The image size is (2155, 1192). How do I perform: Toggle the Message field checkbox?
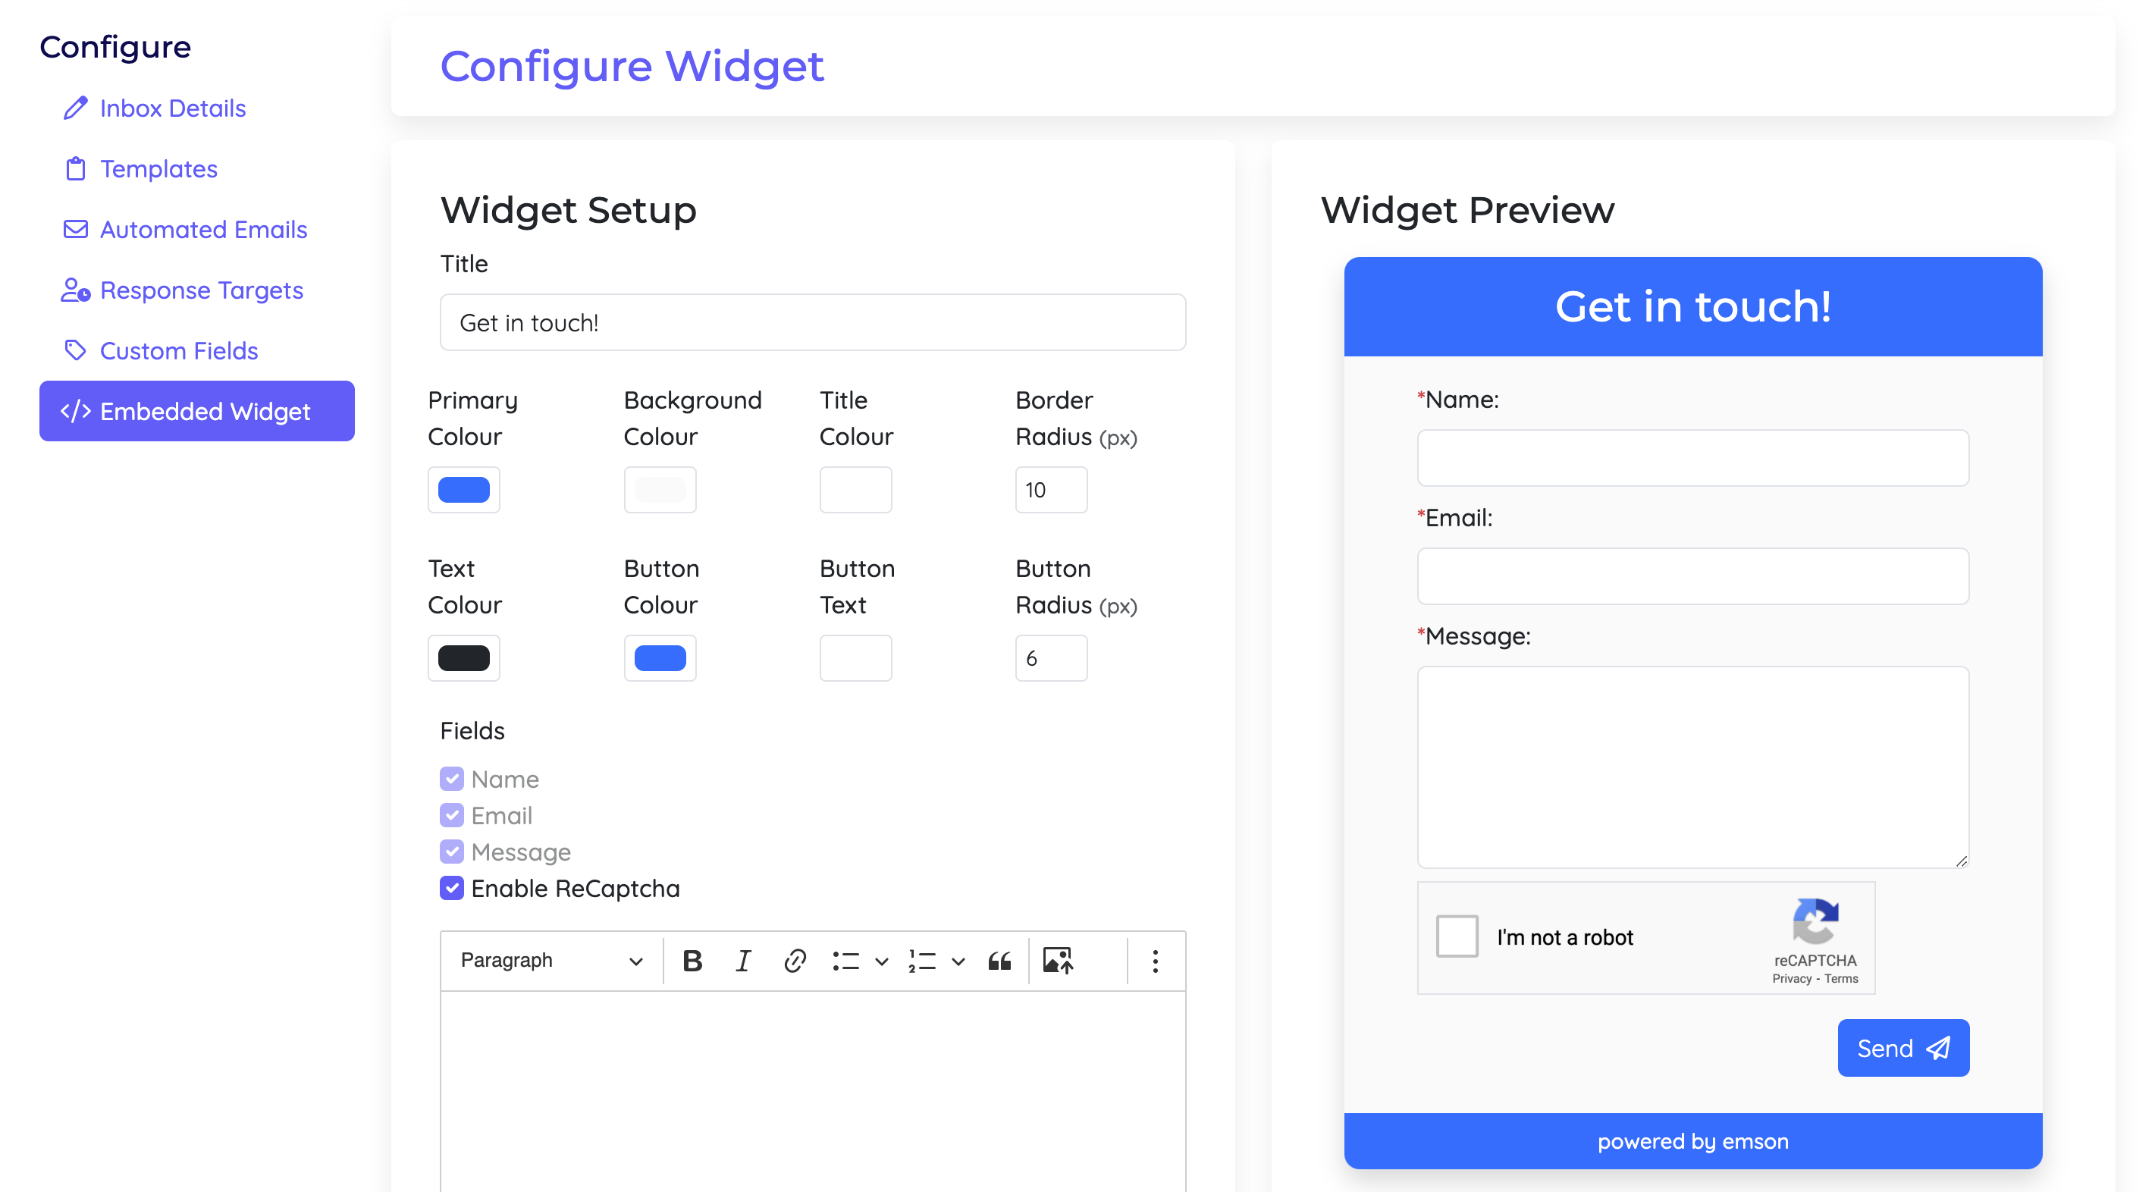click(x=452, y=852)
